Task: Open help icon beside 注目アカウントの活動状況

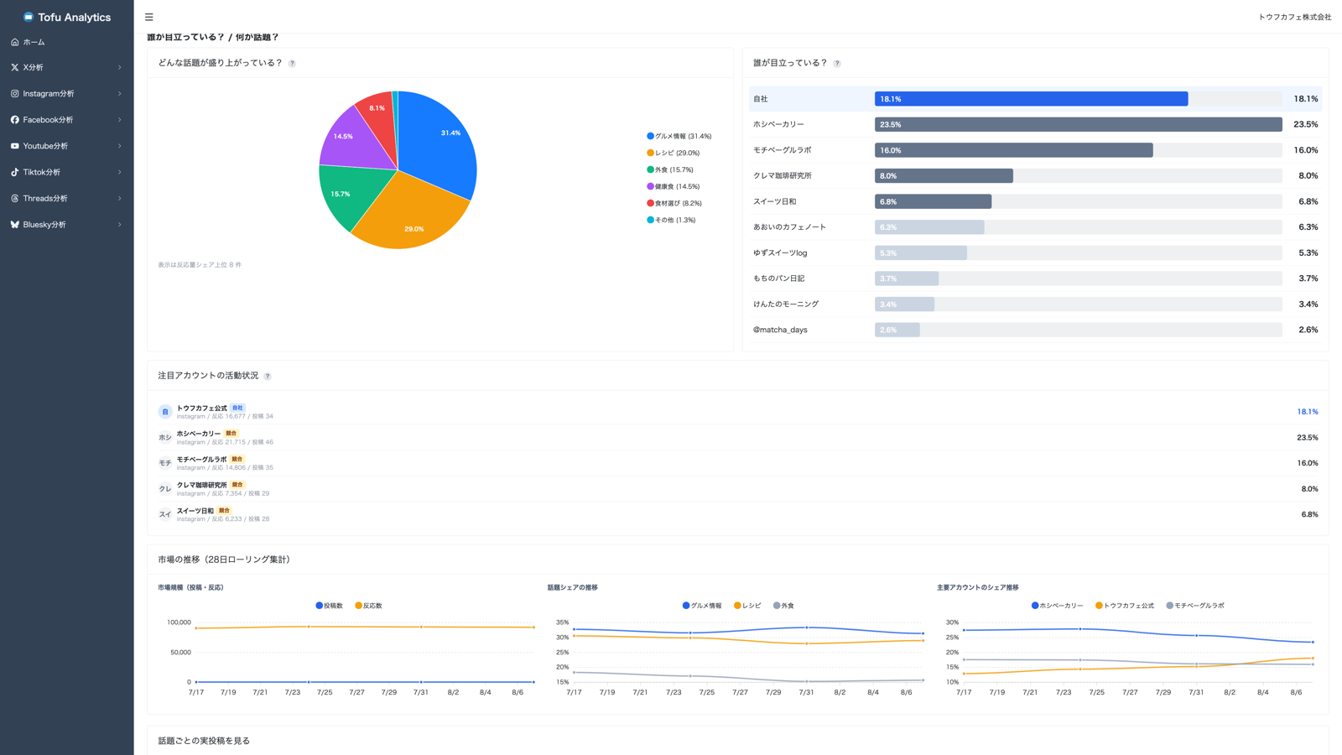Action: [x=268, y=377]
